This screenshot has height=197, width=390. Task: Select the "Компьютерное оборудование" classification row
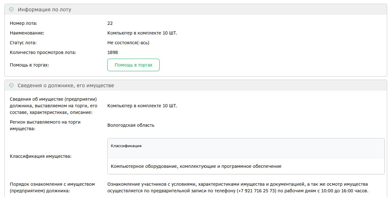[196, 166]
